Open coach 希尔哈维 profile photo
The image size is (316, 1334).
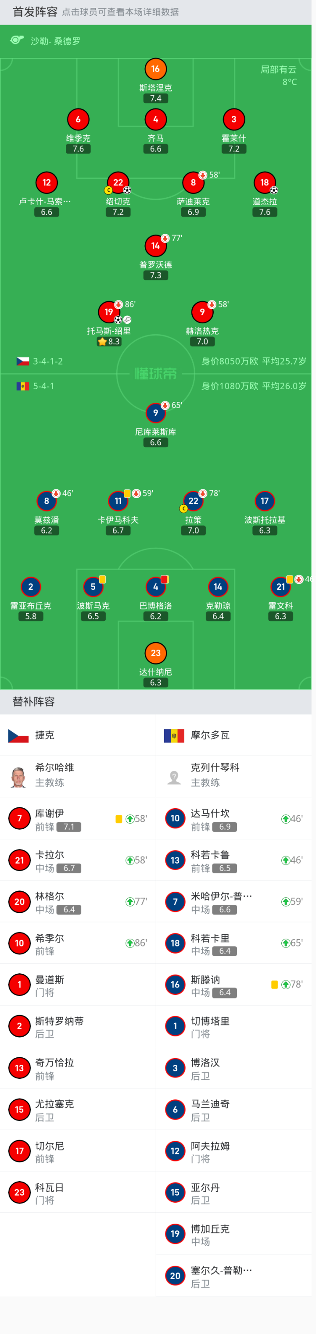coord(18,777)
